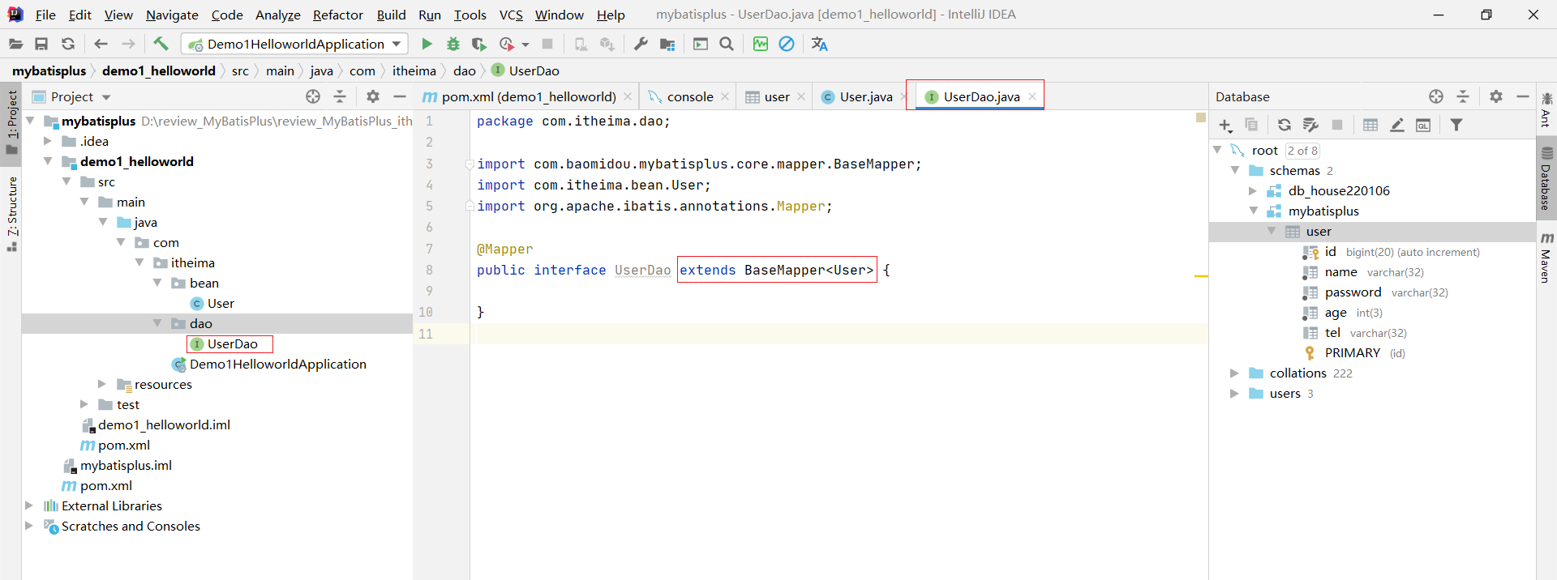
Task: Click the blue crossed-circle toolbar icon
Action: [x=787, y=44]
